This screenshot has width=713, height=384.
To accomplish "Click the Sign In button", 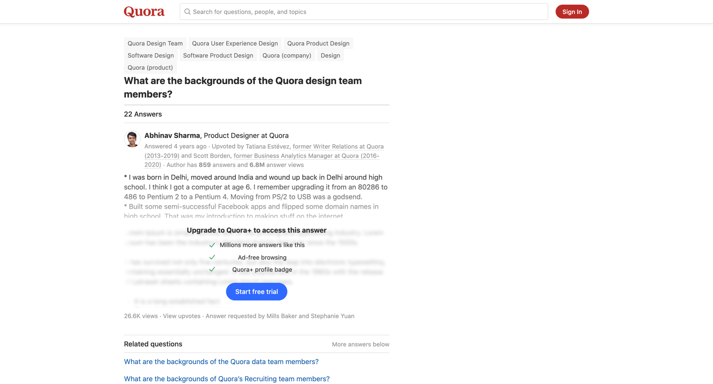I will [x=572, y=12].
